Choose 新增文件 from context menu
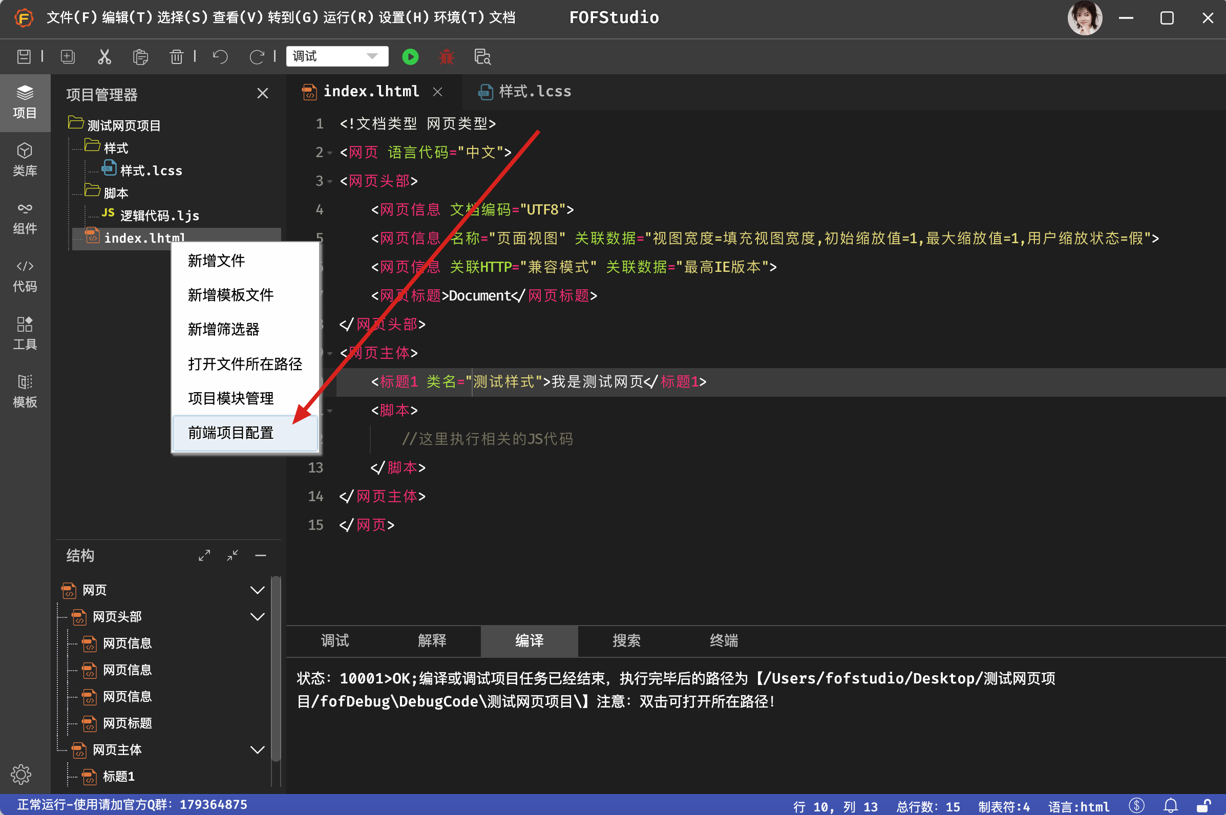 (x=245, y=261)
